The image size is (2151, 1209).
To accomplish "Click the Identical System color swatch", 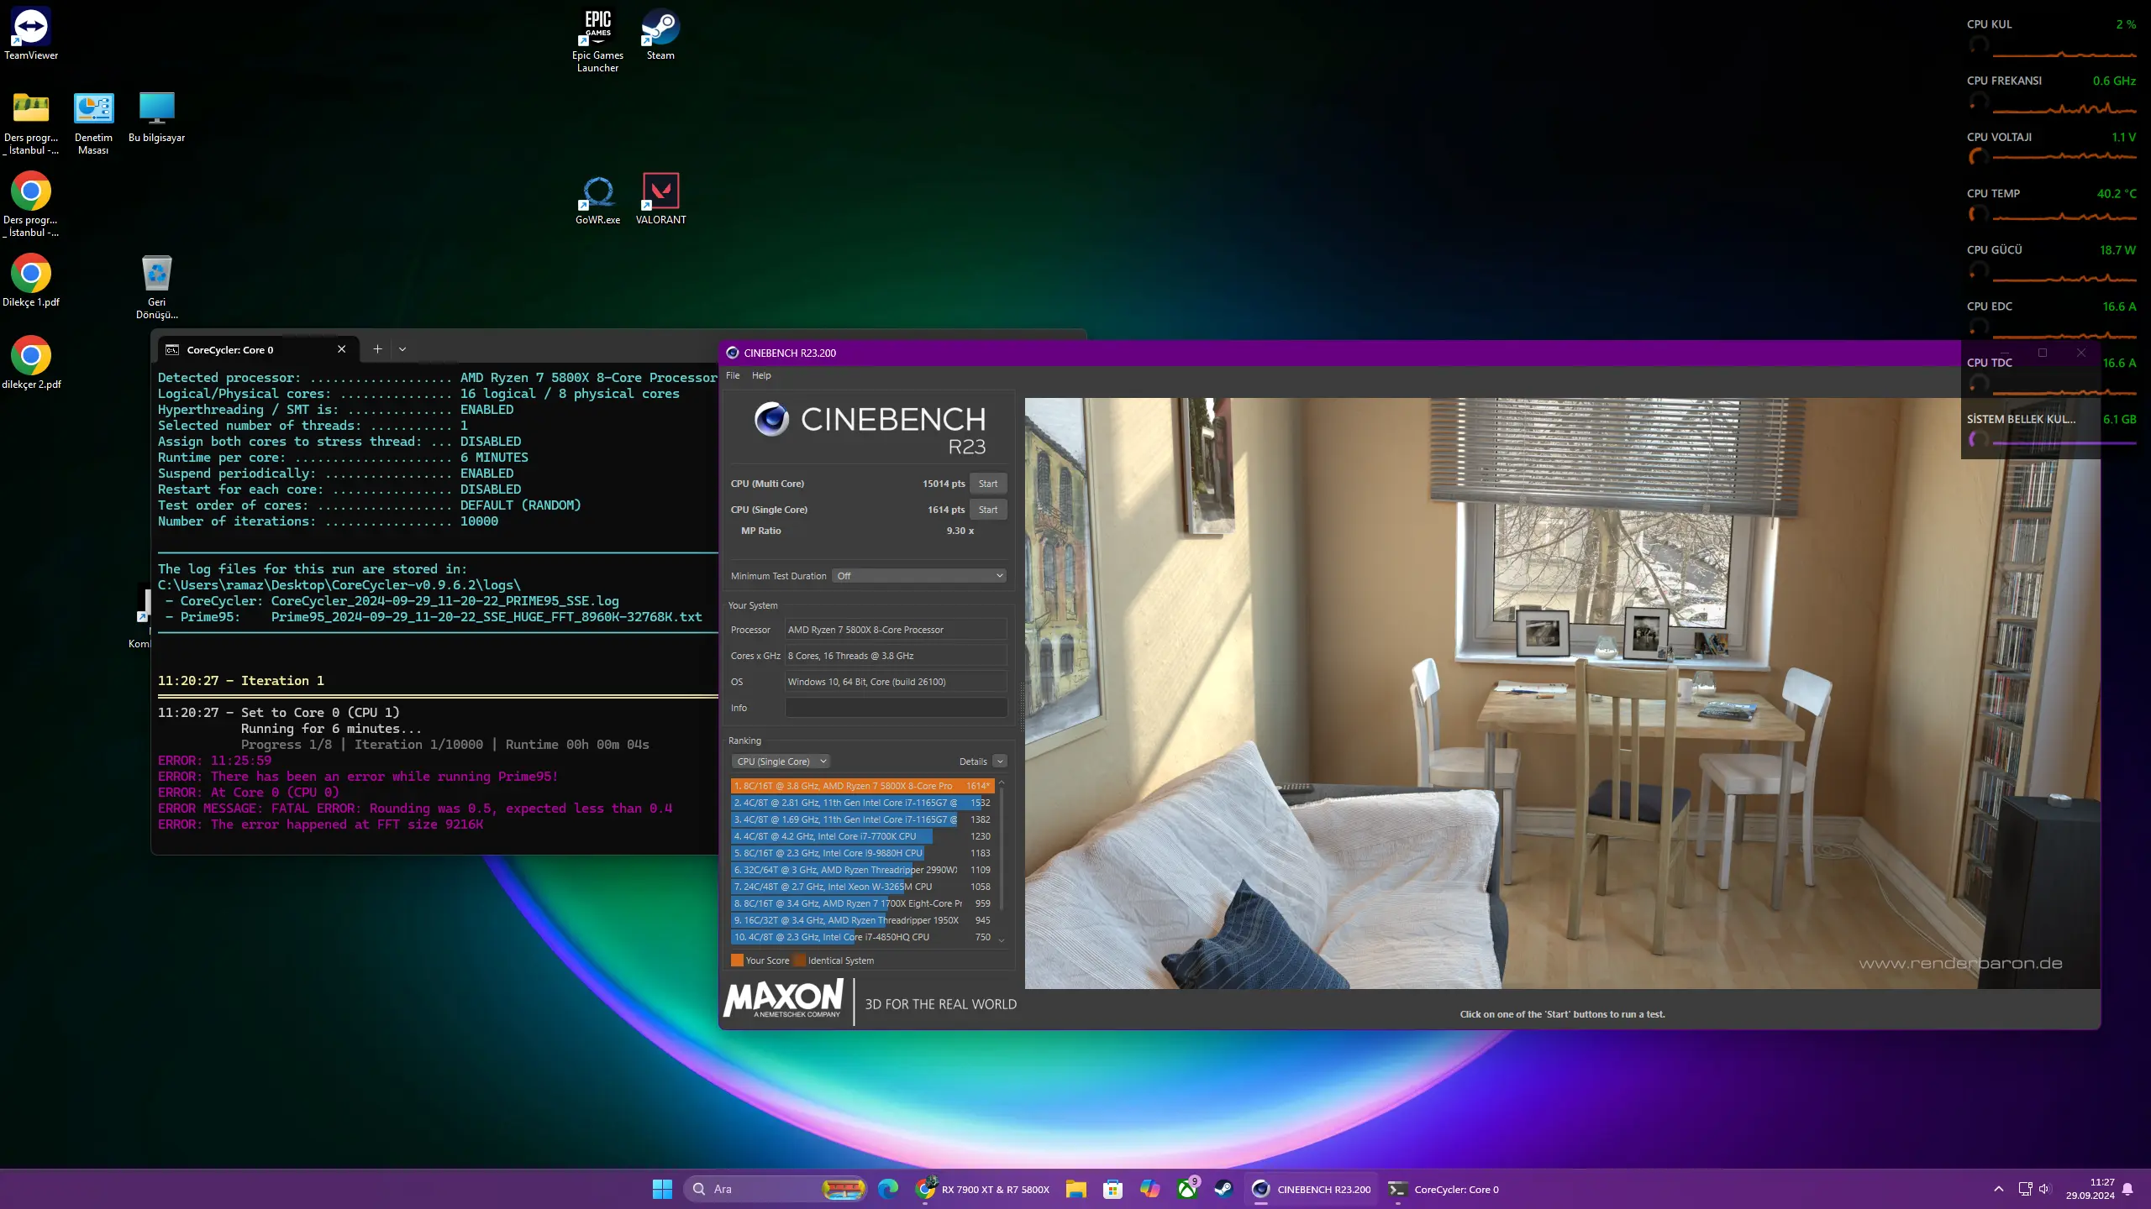I will pyautogui.click(x=800, y=960).
